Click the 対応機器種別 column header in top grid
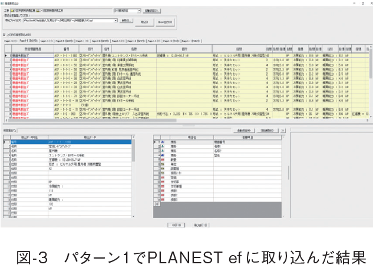 click(x=33, y=49)
